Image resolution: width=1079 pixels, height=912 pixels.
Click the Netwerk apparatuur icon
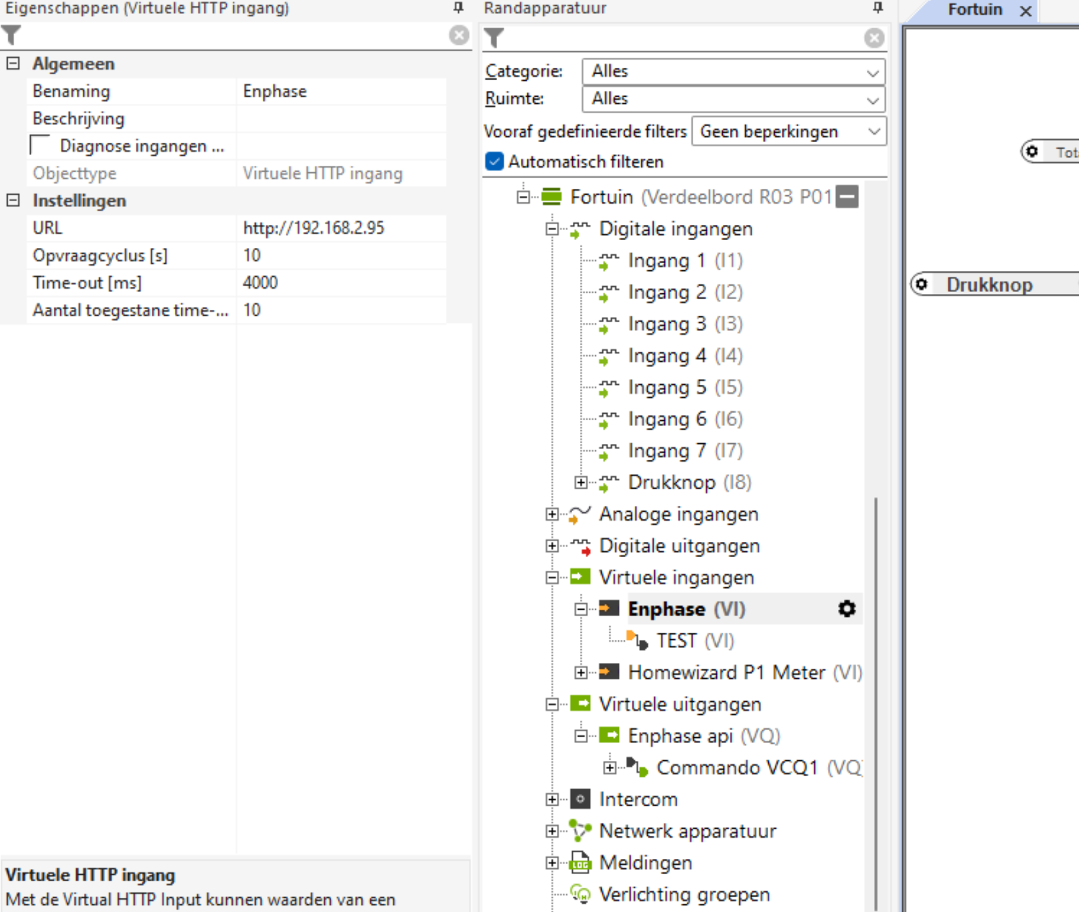(x=580, y=831)
